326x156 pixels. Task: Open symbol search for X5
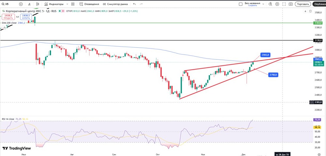(x=5, y=4)
